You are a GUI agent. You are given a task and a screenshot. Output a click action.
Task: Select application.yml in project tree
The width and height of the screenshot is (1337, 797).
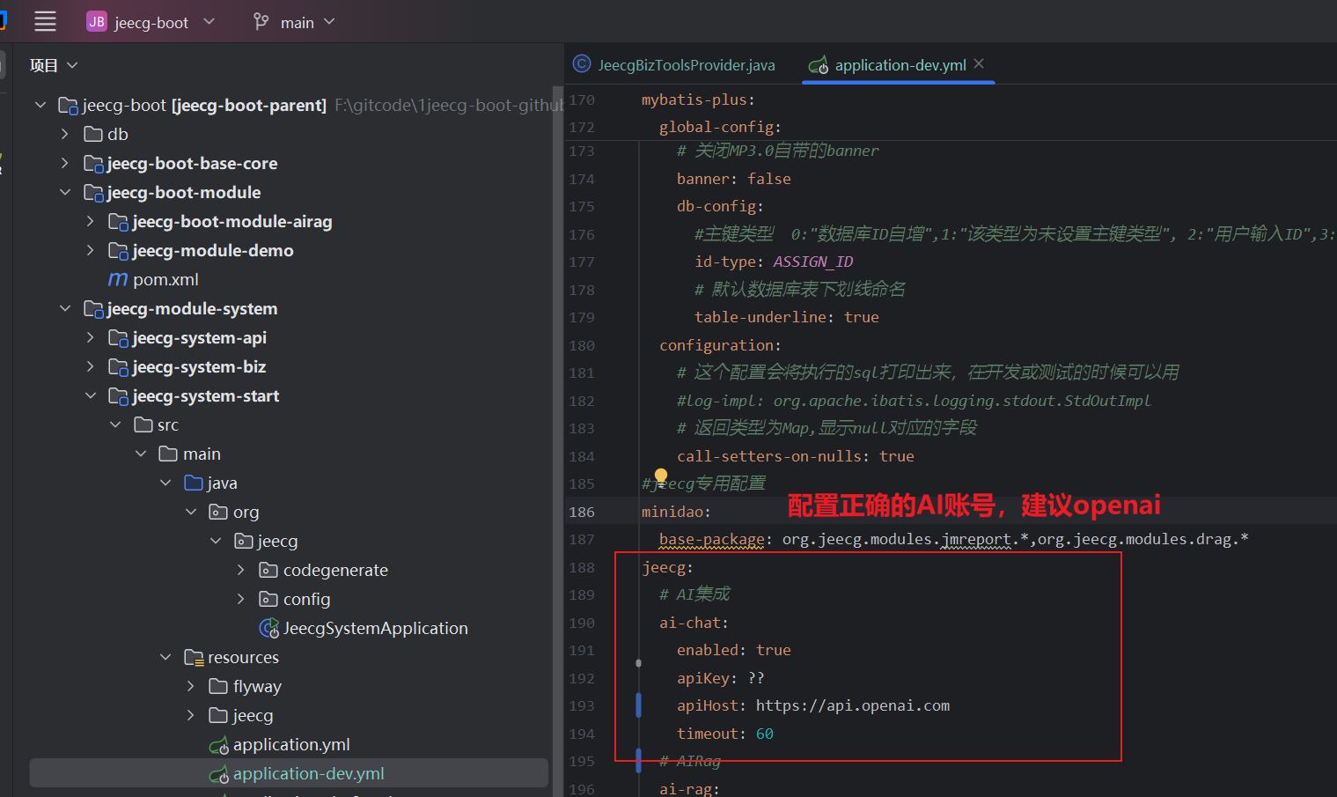291,744
